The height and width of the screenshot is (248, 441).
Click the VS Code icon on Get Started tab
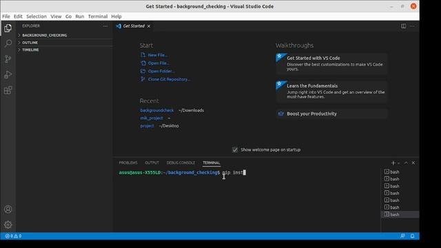(x=119, y=26)
